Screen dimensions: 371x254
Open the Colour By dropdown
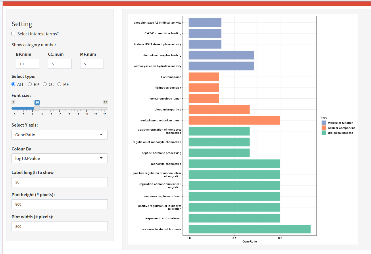[x=59, y=158]
